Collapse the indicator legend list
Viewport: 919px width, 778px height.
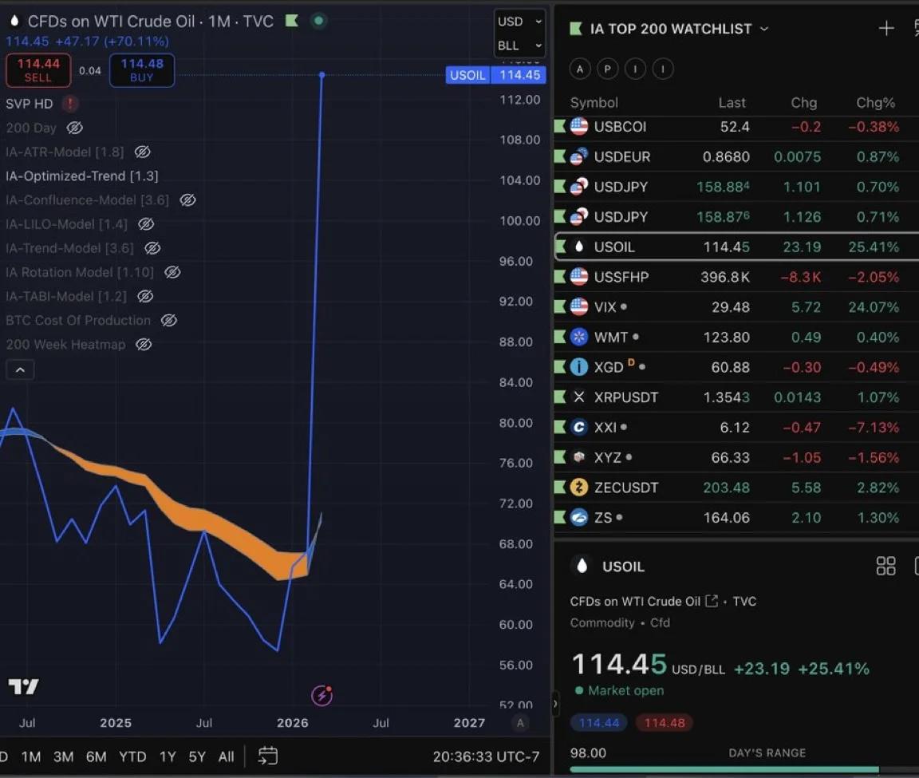pos(20,370)
